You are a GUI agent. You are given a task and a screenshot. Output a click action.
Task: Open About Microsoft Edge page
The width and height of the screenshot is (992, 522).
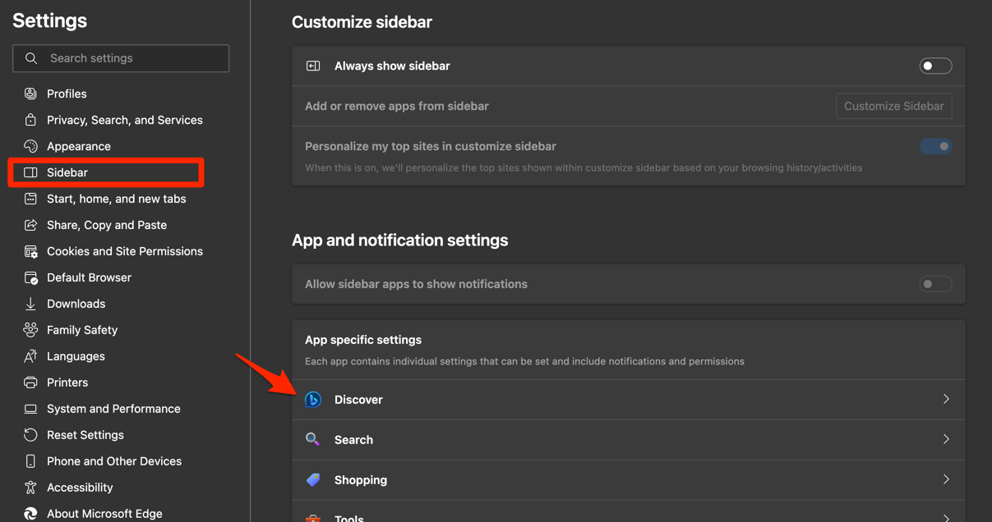click(104, 514)
